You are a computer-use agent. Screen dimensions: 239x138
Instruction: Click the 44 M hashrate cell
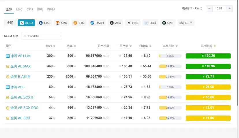tap(52, 108)
